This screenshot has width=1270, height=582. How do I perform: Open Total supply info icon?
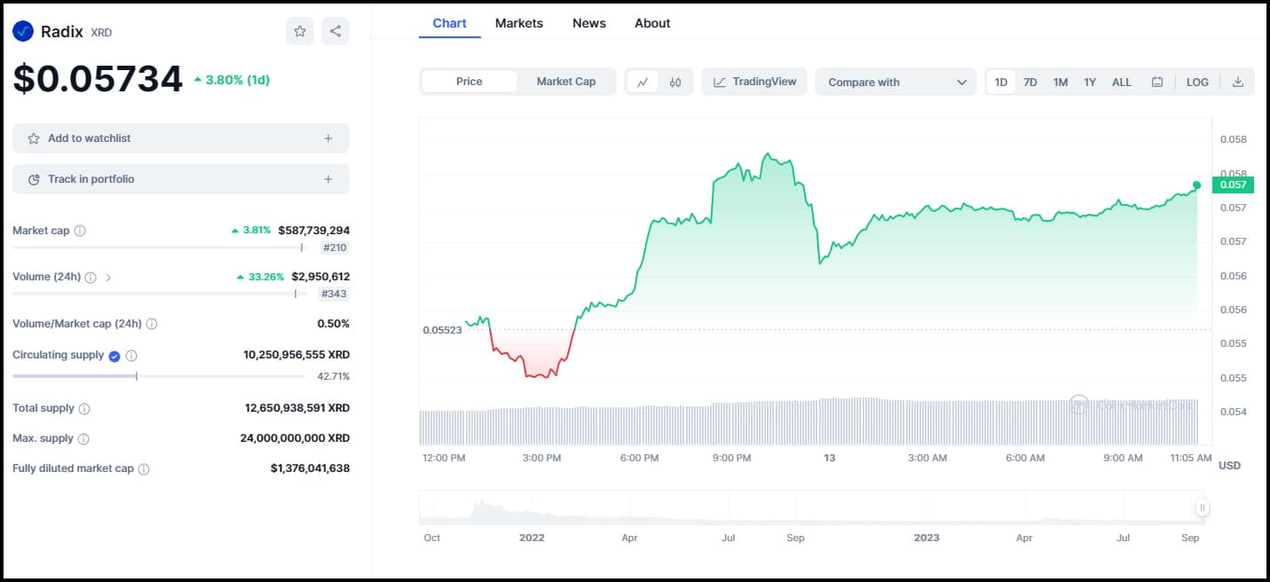click(x=84, y=409)
